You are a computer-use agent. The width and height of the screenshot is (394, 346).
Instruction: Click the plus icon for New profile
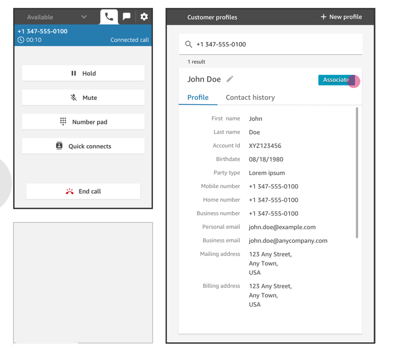323,17
